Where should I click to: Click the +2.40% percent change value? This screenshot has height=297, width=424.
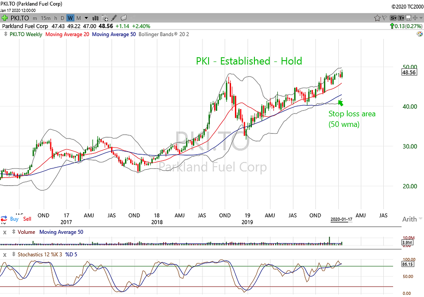[141, 26]
